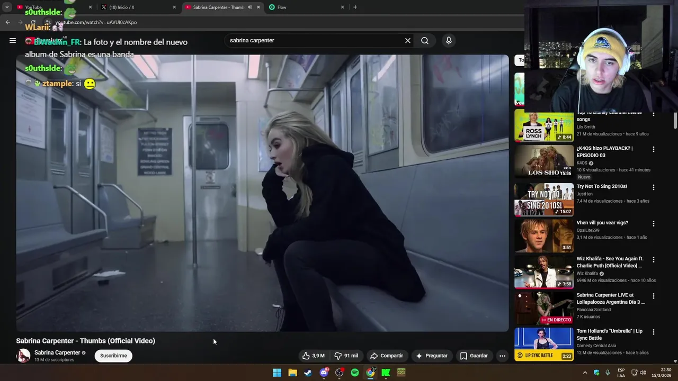678x381 pixels.
Task: Open Spotify from the taskbar
Action: tap(355, 373)
